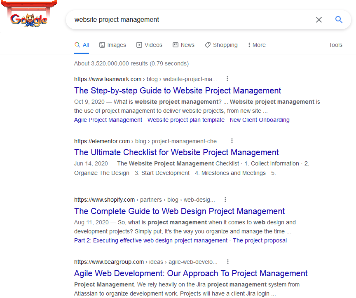The height and width of the screenshot is (298, 356).
Task: Open The project proposal link
Action: [x=260, y=240]
